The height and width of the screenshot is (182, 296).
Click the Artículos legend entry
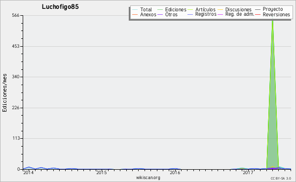tap(202, 9)
